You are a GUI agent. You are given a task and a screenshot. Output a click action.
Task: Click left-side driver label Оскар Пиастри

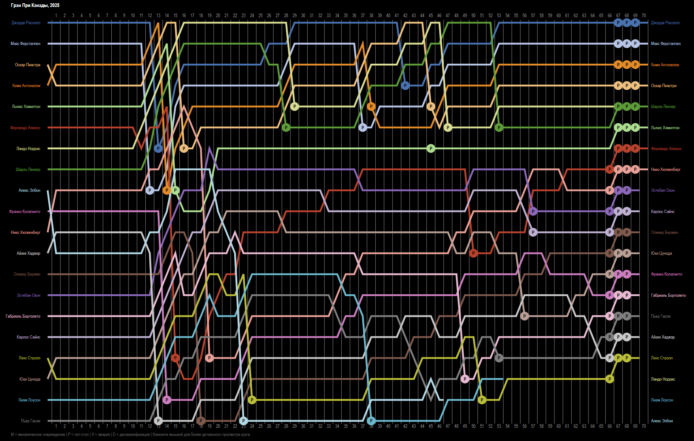coord(28,65)
